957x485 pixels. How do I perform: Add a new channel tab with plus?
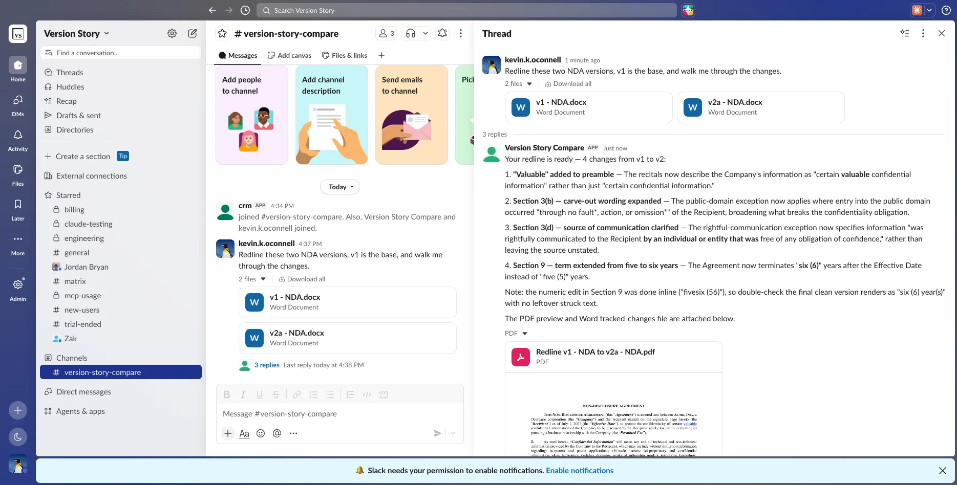381,55
